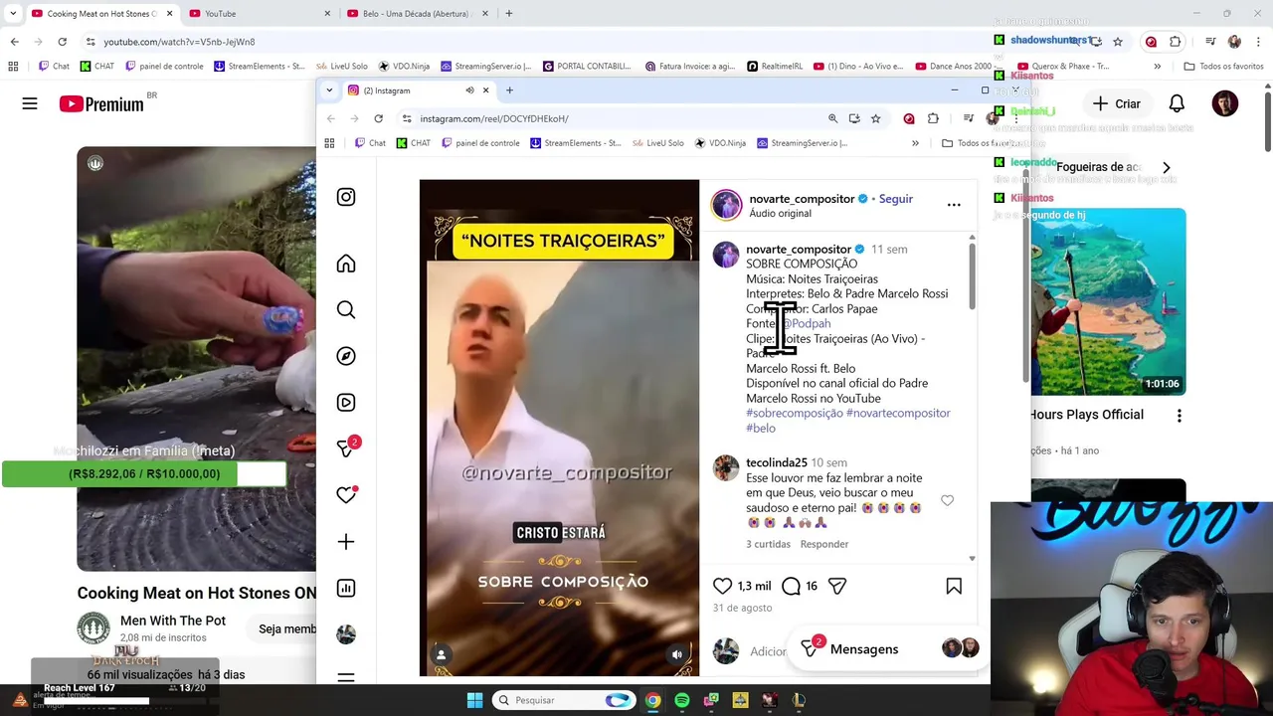Show tagged people icon on reel
The height and width of the screenshot is (716, 1273).
(x=441, y=654)
